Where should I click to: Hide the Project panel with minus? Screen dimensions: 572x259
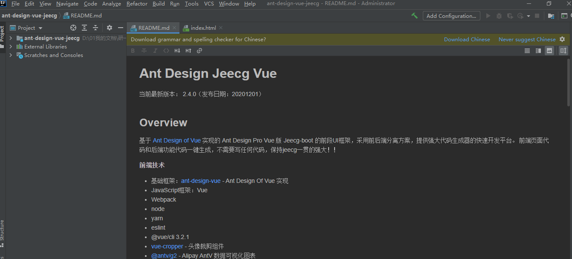[121, 28]
